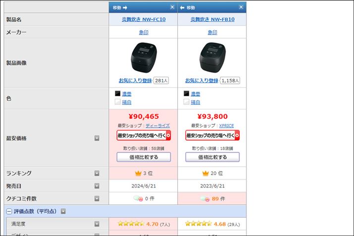Open the sort dropdown in クチコミ件数 row
The height and width of the screenshot is (236, 354).
(x=97, y=198)
